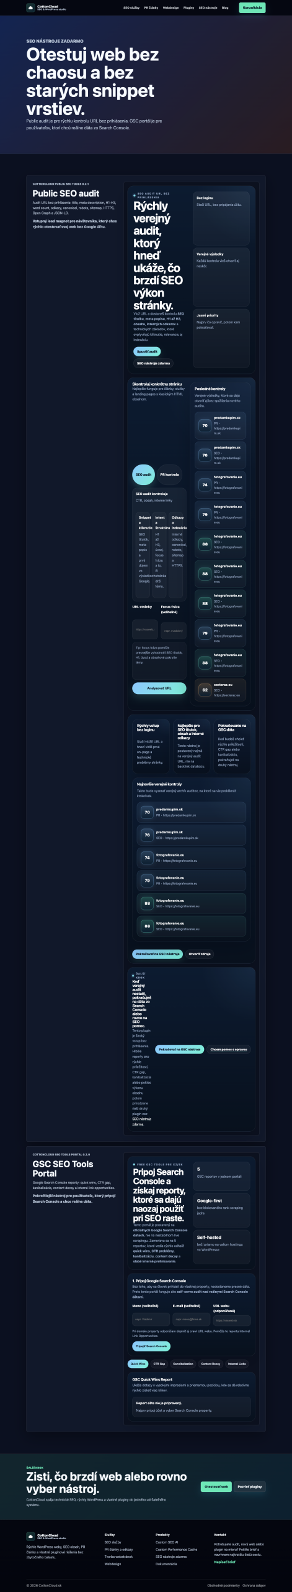292x1592 pixels.
Task: Open Custom SEO AI footer link
Action: point(167,1542)
